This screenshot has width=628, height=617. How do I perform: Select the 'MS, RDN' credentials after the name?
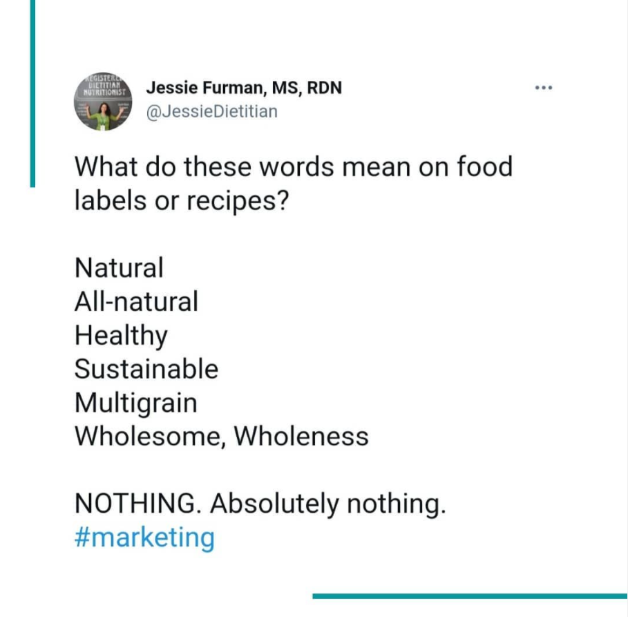(307, 87)
